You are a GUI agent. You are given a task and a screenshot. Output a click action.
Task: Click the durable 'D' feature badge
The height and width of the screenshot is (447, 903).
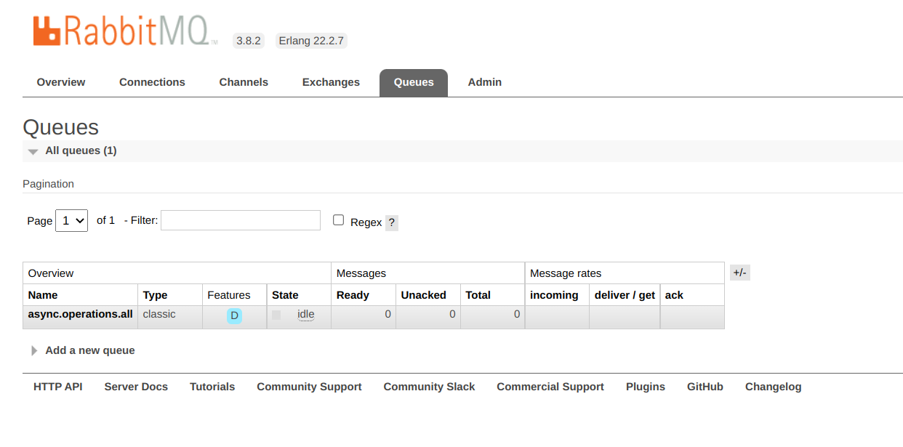tap(234, 315)
